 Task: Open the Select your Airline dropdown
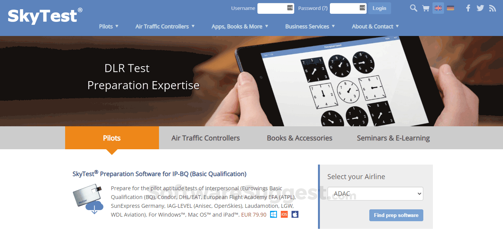375,194
